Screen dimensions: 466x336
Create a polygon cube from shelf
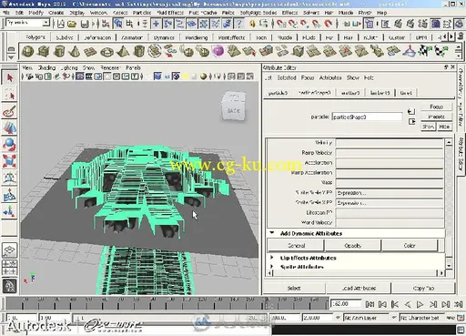(x=44, y=51)
